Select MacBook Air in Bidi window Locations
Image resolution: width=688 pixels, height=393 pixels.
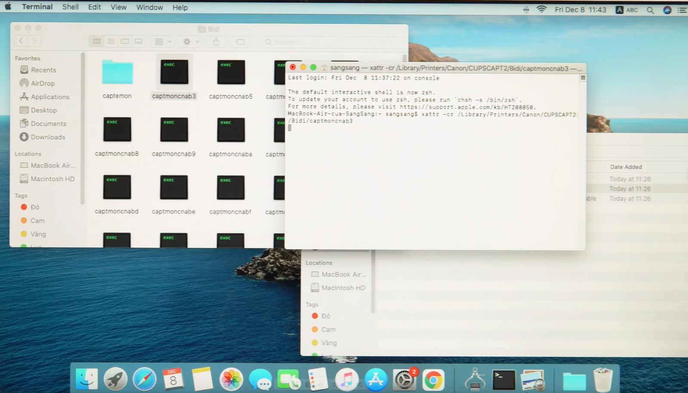coord(47,165)
